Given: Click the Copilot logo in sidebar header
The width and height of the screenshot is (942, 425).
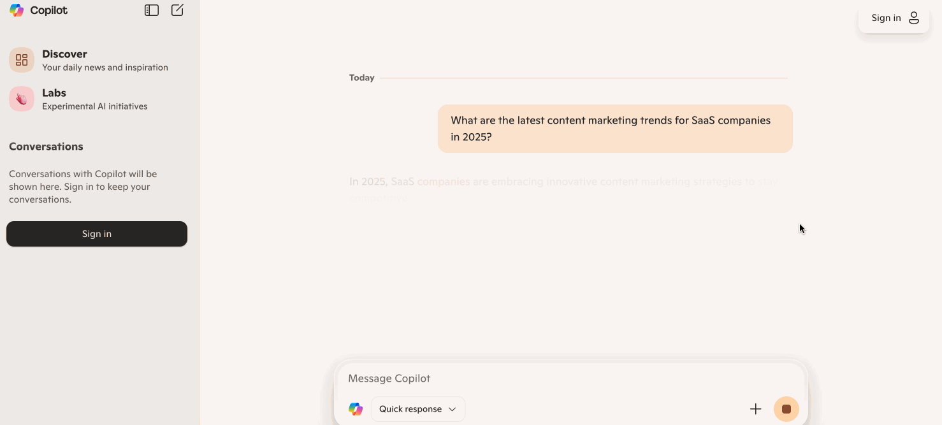Looking at the screenshot, I should 17,10.
